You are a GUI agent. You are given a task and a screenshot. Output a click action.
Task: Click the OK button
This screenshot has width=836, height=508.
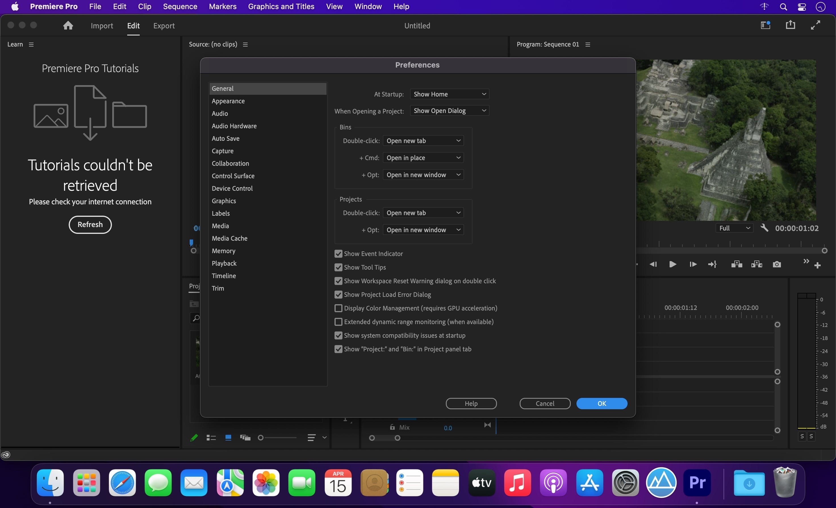(601, 403)
